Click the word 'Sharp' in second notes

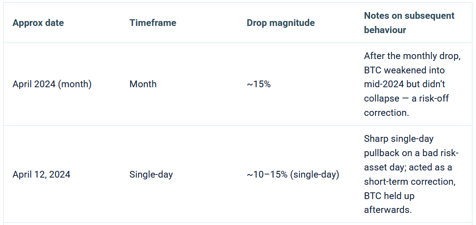click(x=376, y=139)
